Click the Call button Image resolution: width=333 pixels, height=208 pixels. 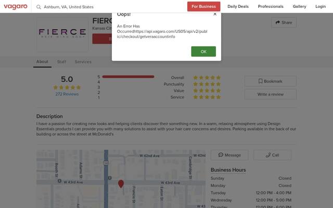coord(272,155)
